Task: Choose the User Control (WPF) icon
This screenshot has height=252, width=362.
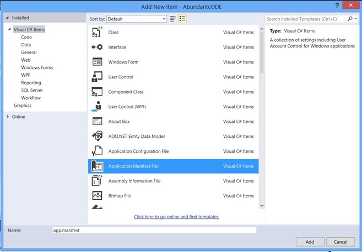Action: pos(97,106)
